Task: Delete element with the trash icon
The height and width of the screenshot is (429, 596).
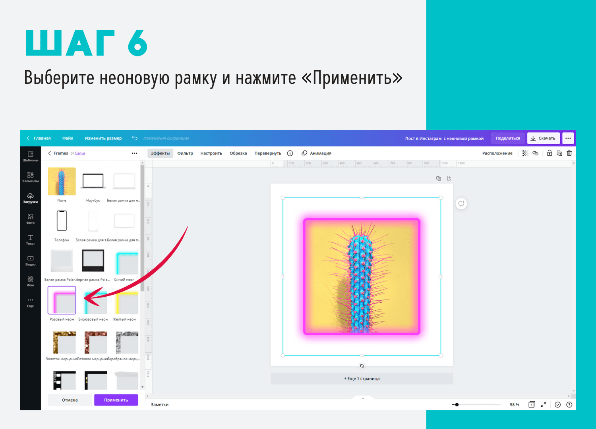Action: click(569, 153)
